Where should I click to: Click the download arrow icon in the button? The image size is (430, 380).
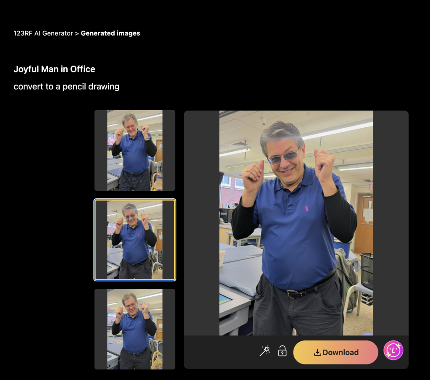[x=317, y=352]
